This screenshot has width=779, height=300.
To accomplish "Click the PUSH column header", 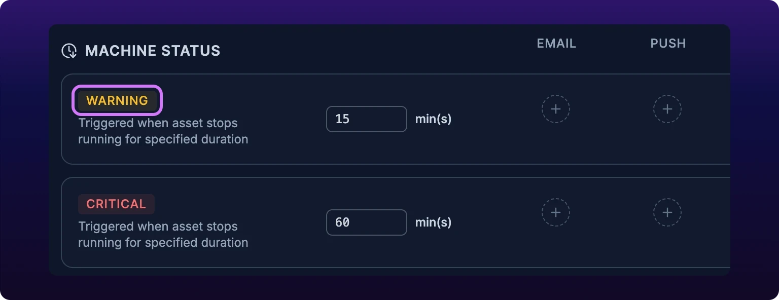I will 668,44.
